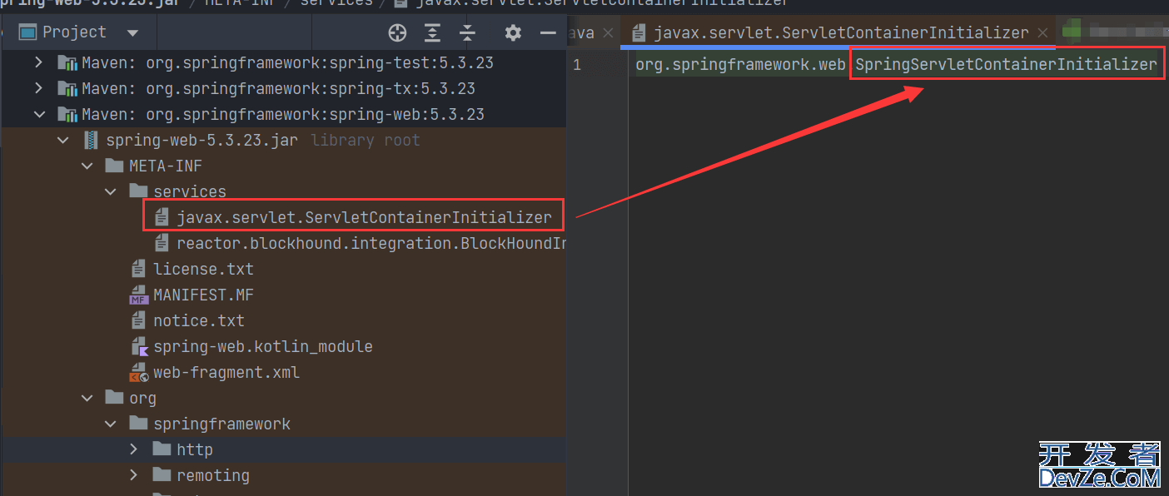Viewport: 1169px width, 496px height.
Task: Click the META-INF folder icon
Action: click(x=114, y=166)
